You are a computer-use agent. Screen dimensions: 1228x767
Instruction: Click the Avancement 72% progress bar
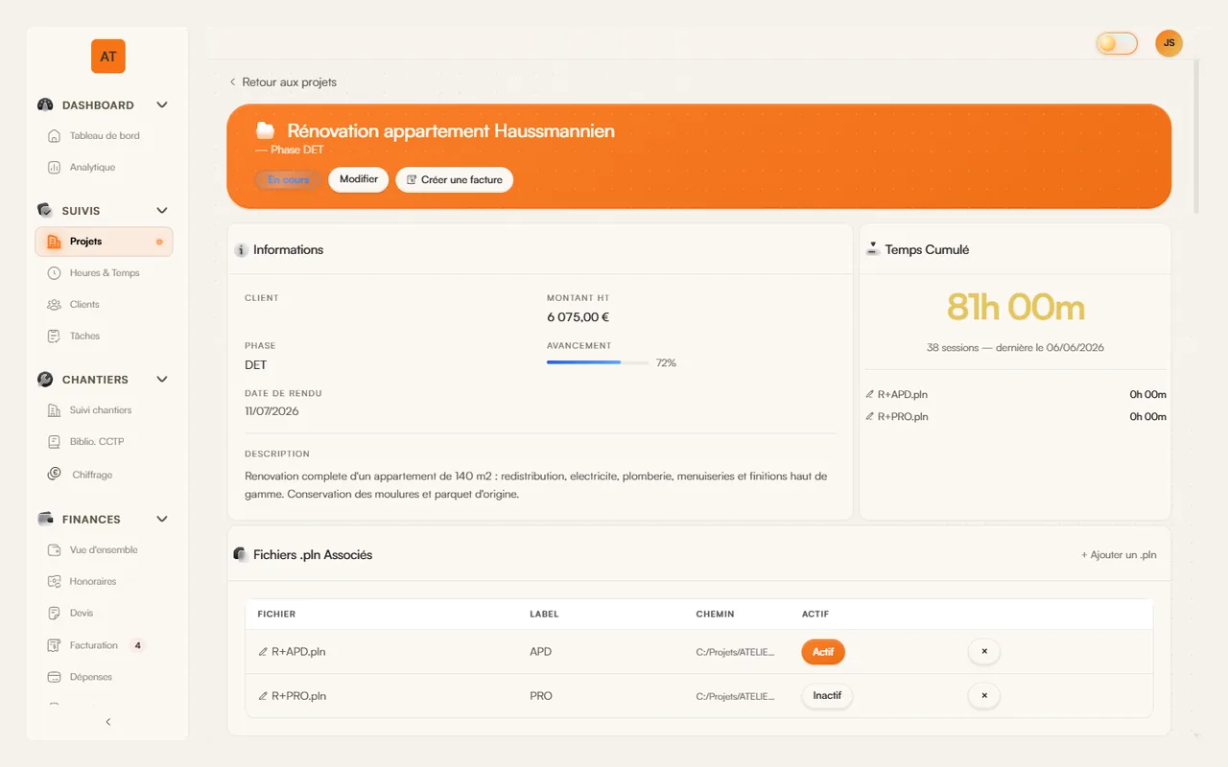[598, 362]
